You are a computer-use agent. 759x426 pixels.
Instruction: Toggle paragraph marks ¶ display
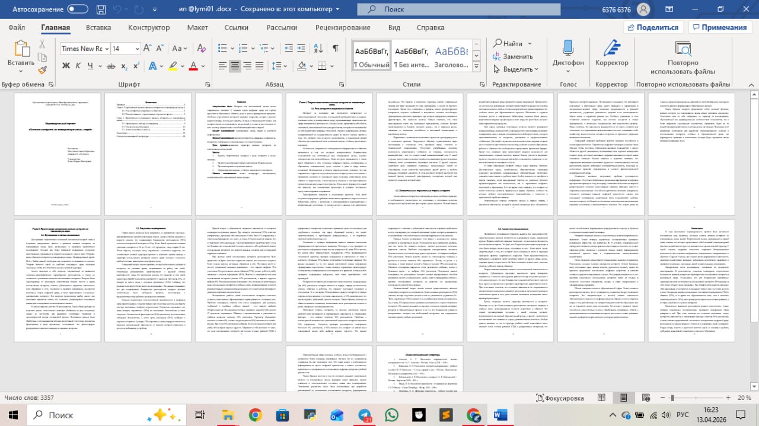pos(336,49)
